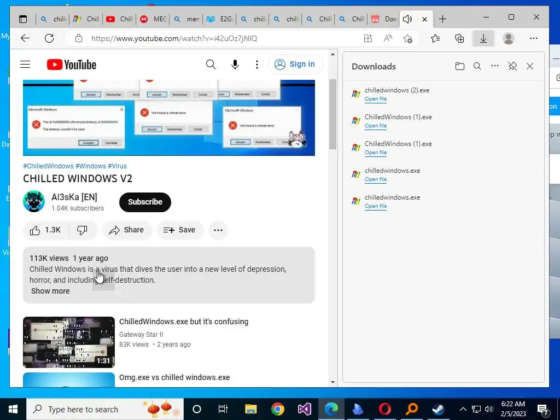Click the #Virus hashtag
The width and height of the screenshot is (560, 420).
[x=117, y=166]
